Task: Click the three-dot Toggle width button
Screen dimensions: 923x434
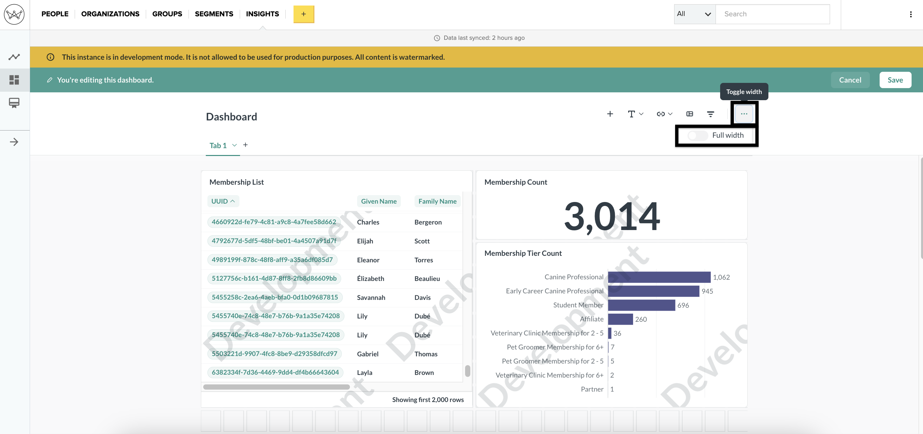Action: 744,114
